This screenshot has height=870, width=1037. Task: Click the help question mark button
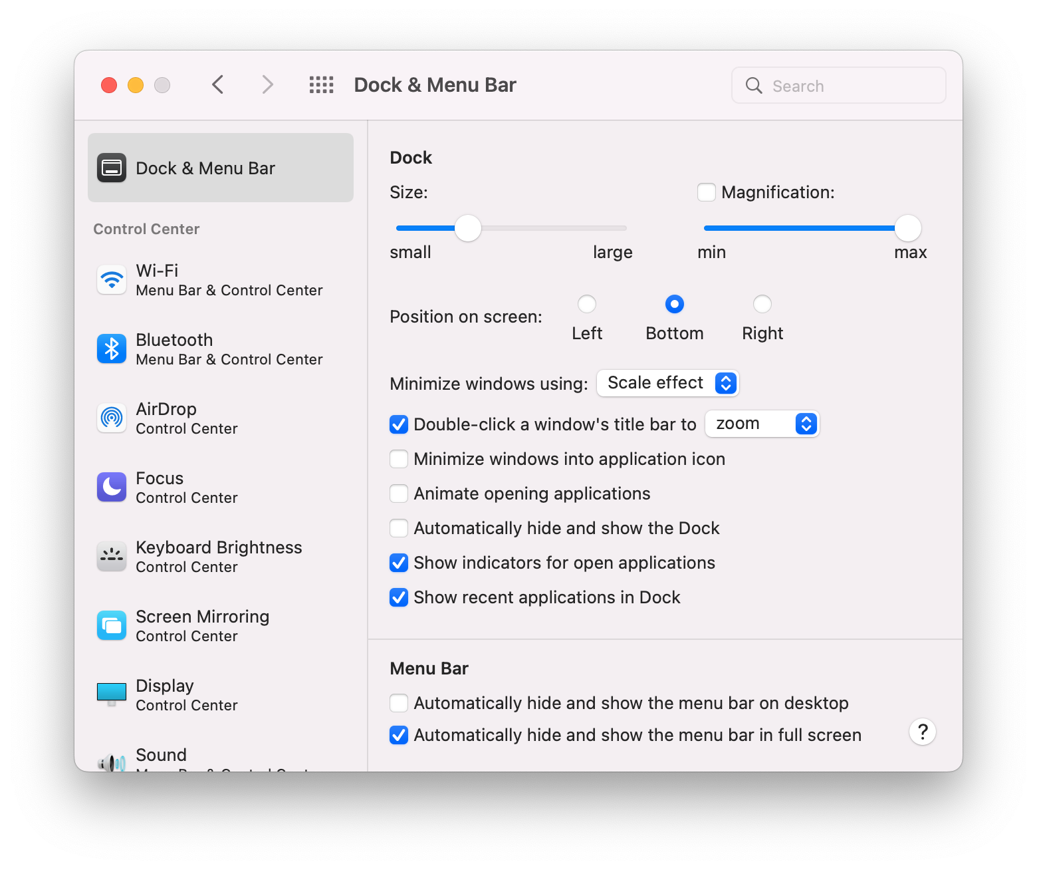click(922, 732)
